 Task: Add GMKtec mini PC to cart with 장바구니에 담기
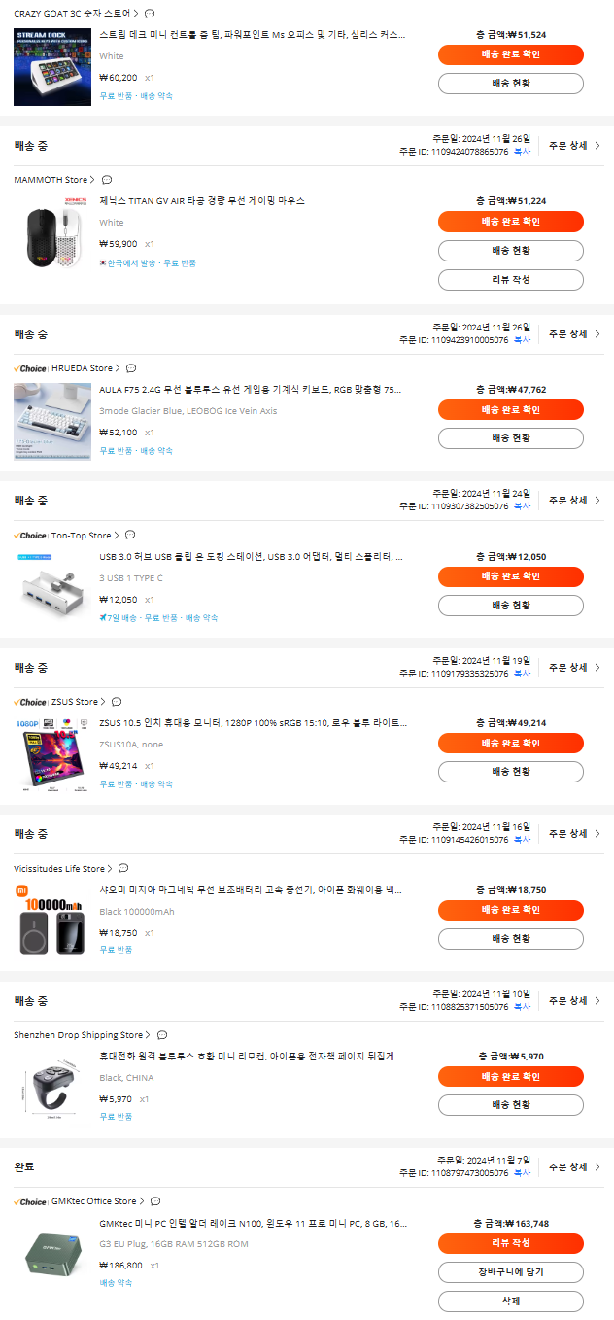(511, 1272)
